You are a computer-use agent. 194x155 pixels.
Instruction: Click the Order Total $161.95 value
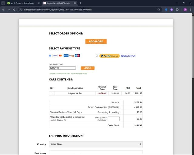pyautogui.click(x=138, y=125)
